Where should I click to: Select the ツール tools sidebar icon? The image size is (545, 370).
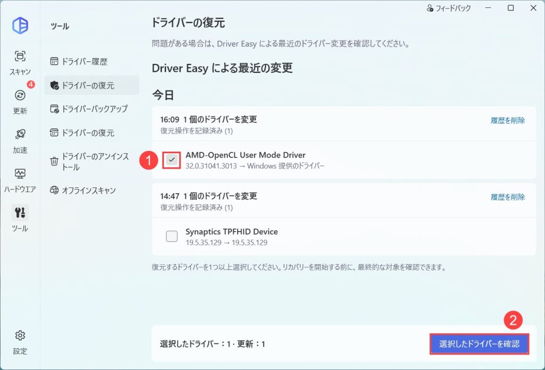point(20,218)
